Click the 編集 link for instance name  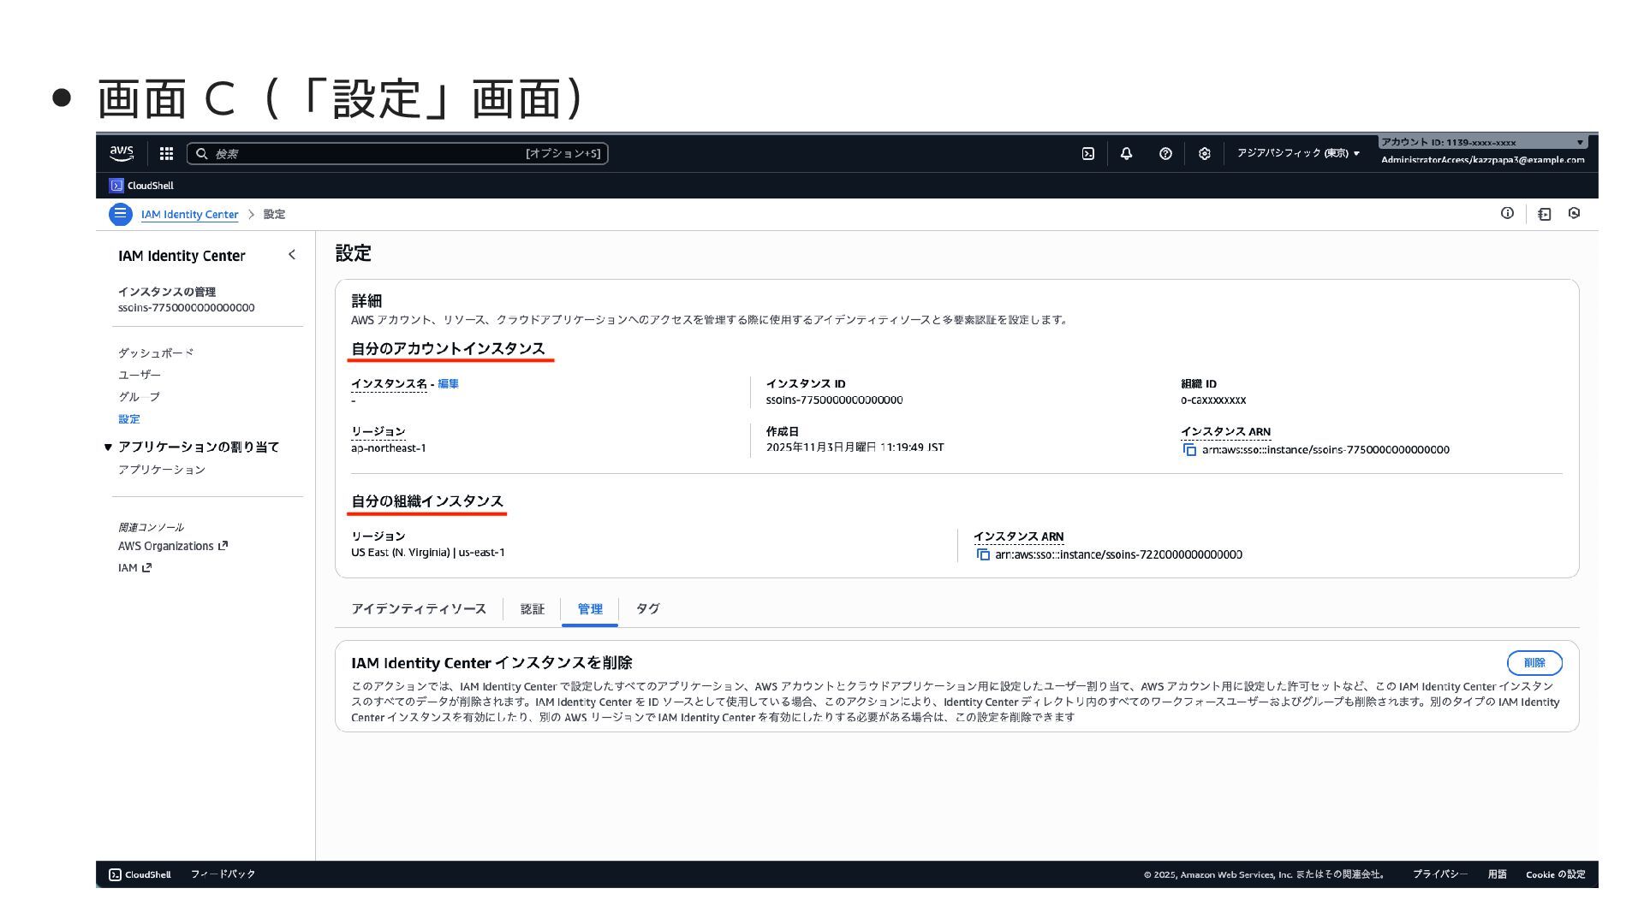[448, 384]
